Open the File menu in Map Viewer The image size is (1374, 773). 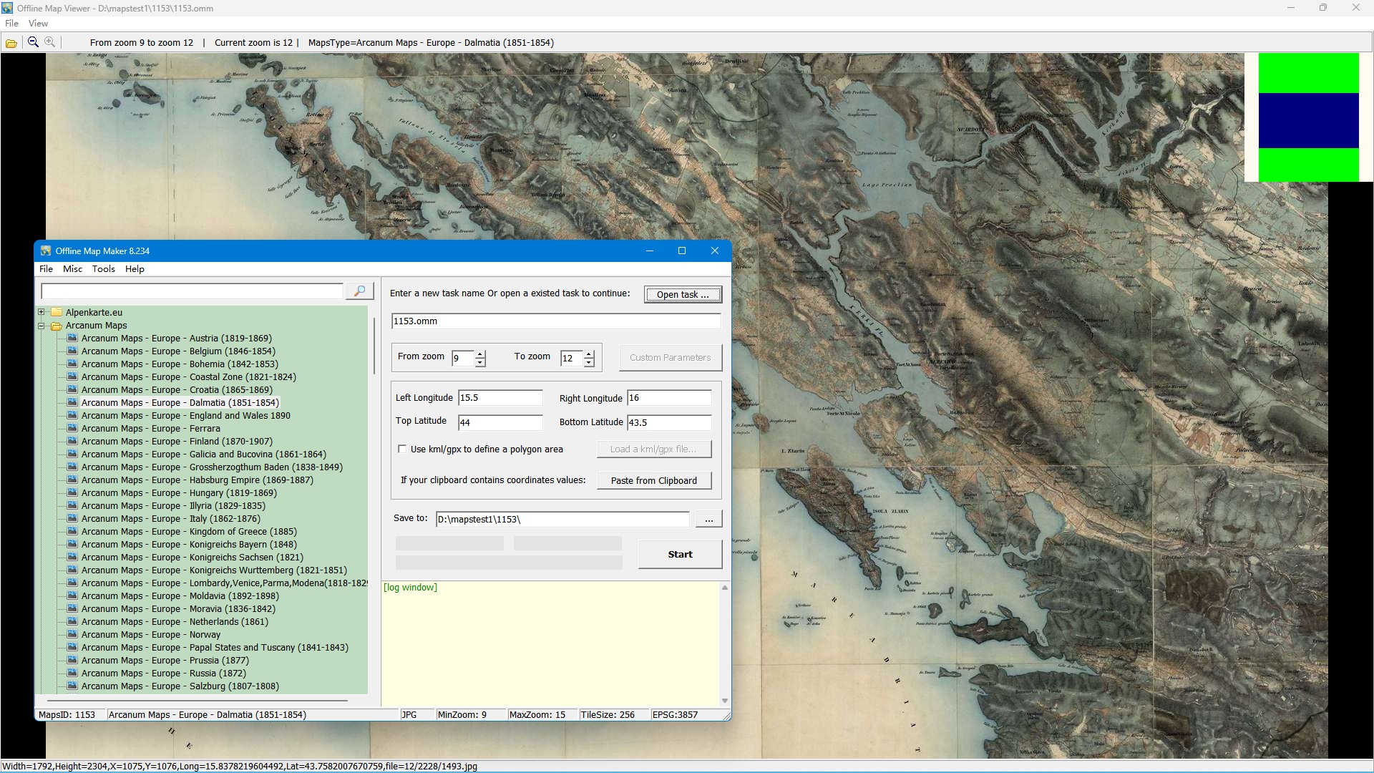click(11, 24)
